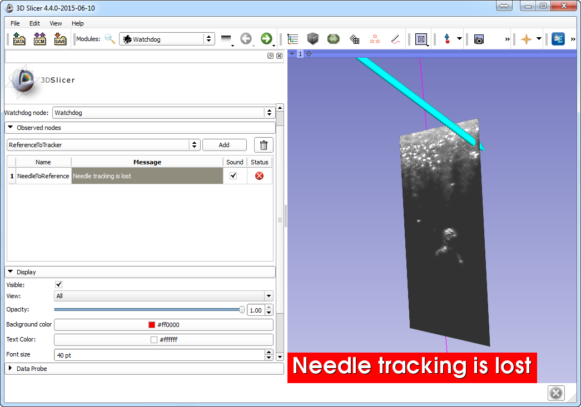Screen dimensions: 581x407
Task: Click the SAVE scene icon
Action: tap(60, 39)
